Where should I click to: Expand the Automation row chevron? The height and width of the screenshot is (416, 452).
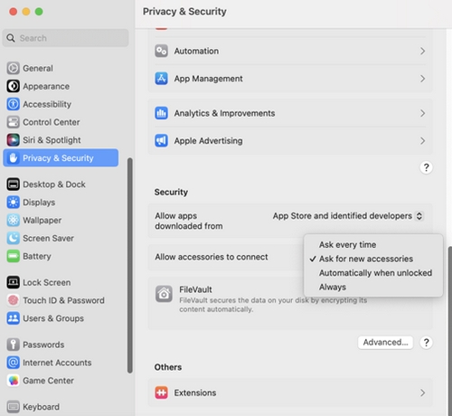pos(422,51)
